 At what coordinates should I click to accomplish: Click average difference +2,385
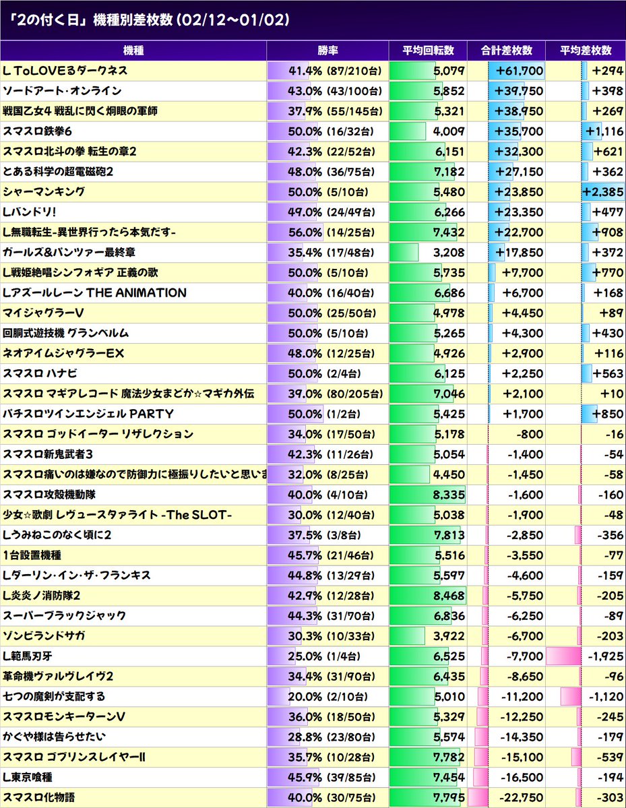click(x=603, y=191)
